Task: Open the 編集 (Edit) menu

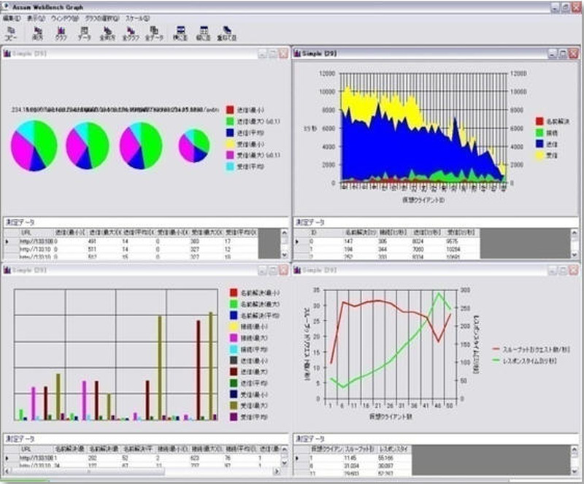Action: click(x=12, y=18)
